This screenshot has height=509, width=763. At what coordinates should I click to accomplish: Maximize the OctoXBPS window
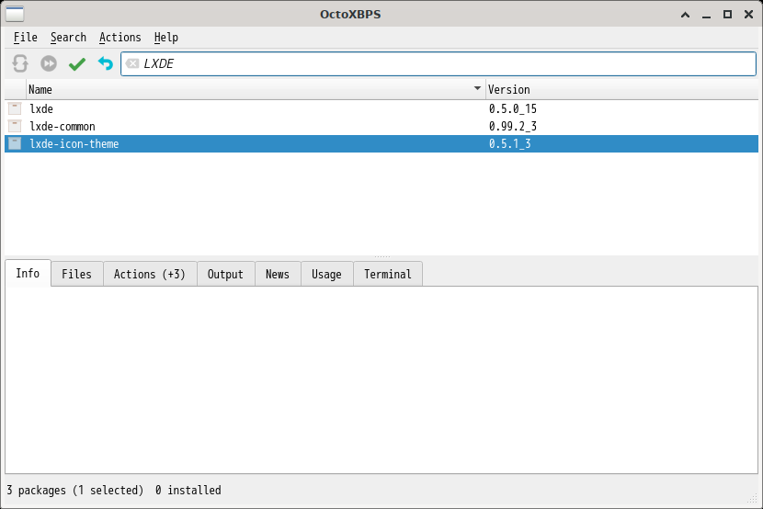(727, 15)
